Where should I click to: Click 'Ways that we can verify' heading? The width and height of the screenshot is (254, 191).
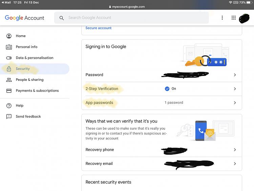(121, 121)
